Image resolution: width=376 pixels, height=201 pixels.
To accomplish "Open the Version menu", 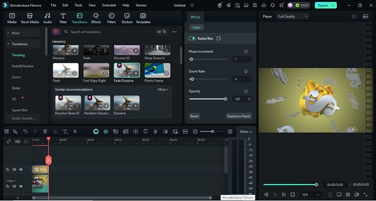I will coord(141,5).
